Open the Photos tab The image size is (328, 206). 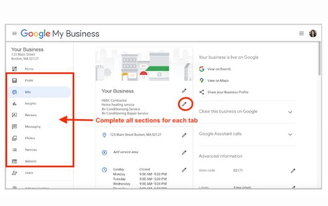[30, 138]
